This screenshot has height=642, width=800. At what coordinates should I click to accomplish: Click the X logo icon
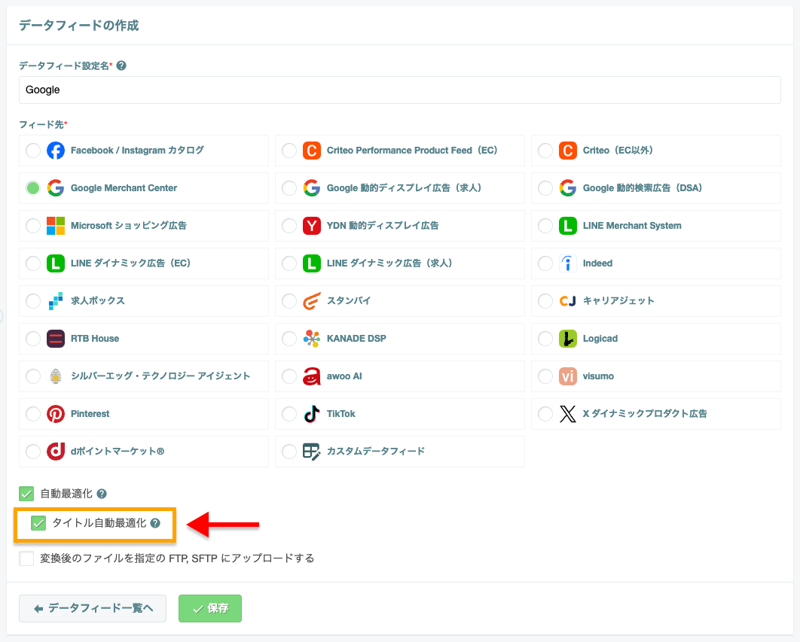point(568,414)
